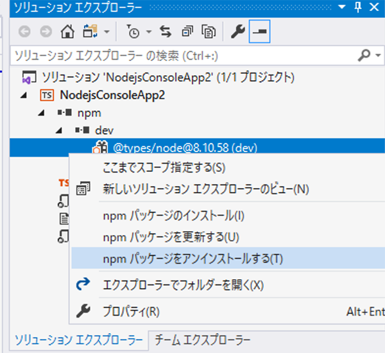Click new view icon in context menu
385x353 pixels.
pos(83,189)
